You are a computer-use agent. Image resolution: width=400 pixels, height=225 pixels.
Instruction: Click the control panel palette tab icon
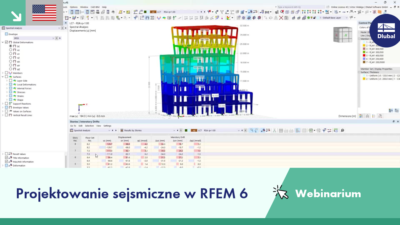(x=361, y=116)
